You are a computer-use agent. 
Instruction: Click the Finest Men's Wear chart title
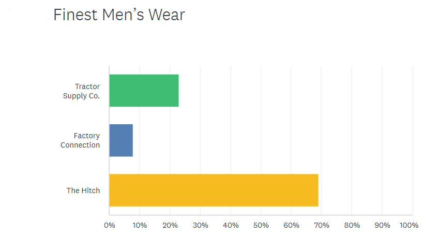[119, 15]
